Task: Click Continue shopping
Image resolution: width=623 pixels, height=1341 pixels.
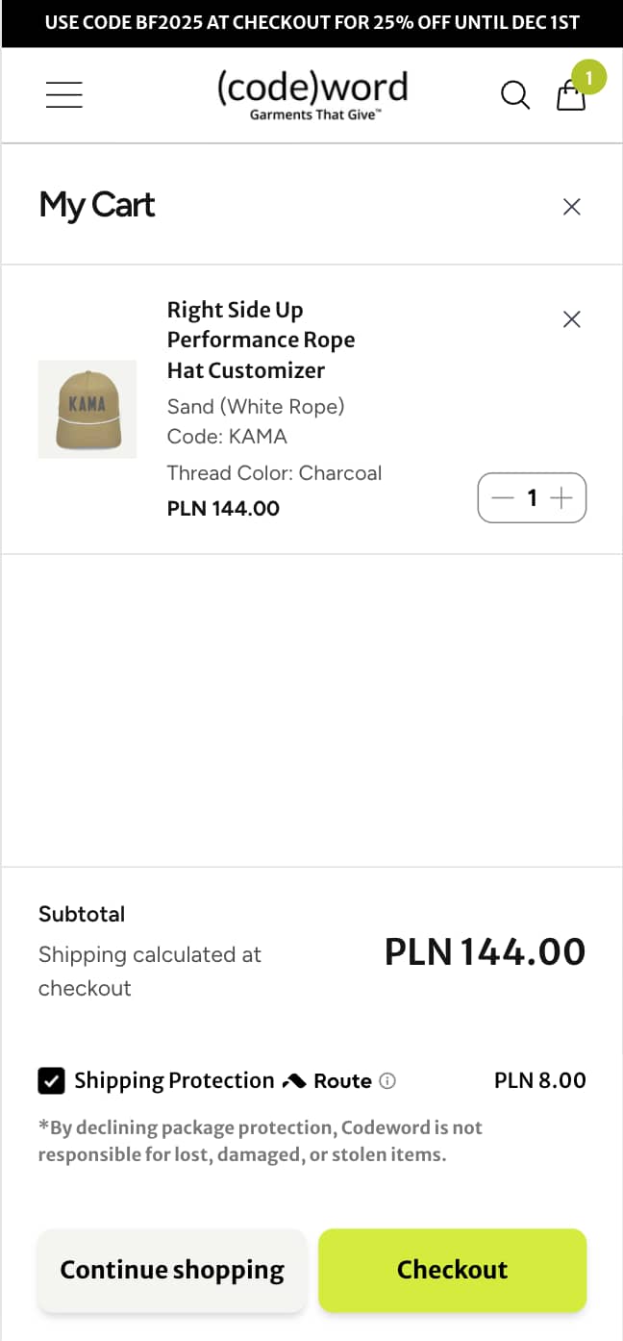Action: point(171,1270)
